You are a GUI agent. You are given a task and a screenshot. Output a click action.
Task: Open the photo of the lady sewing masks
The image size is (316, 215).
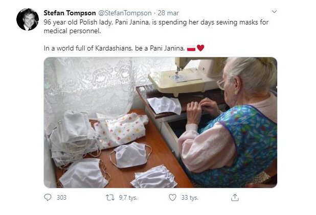click(x=160, y=122)
